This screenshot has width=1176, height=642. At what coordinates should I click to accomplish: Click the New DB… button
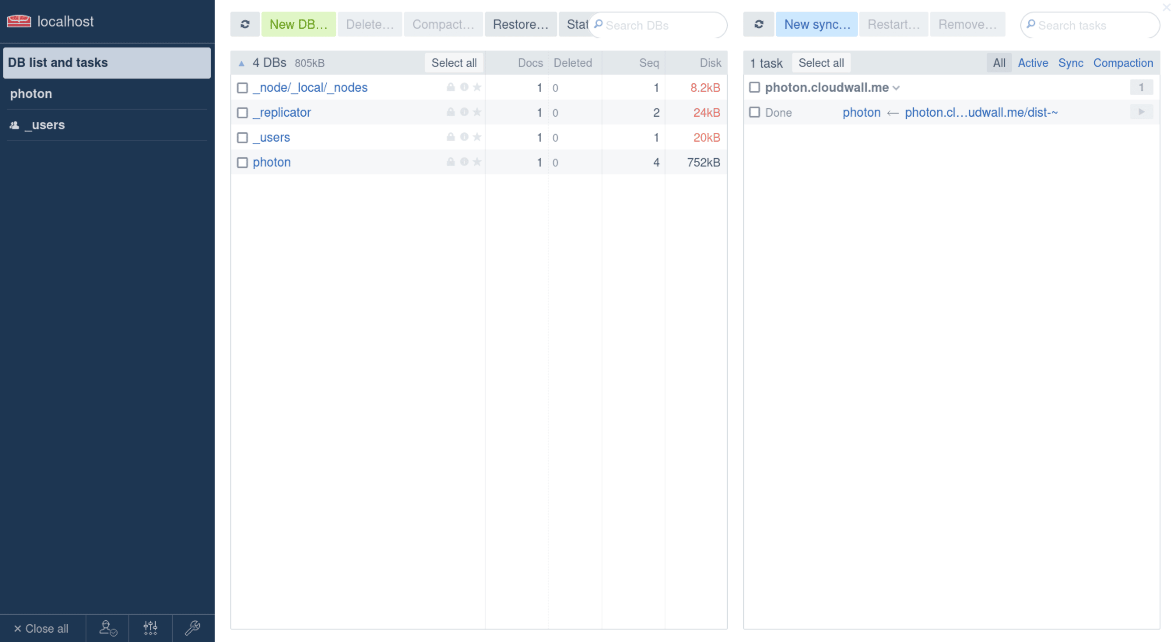tap(298, 24)
